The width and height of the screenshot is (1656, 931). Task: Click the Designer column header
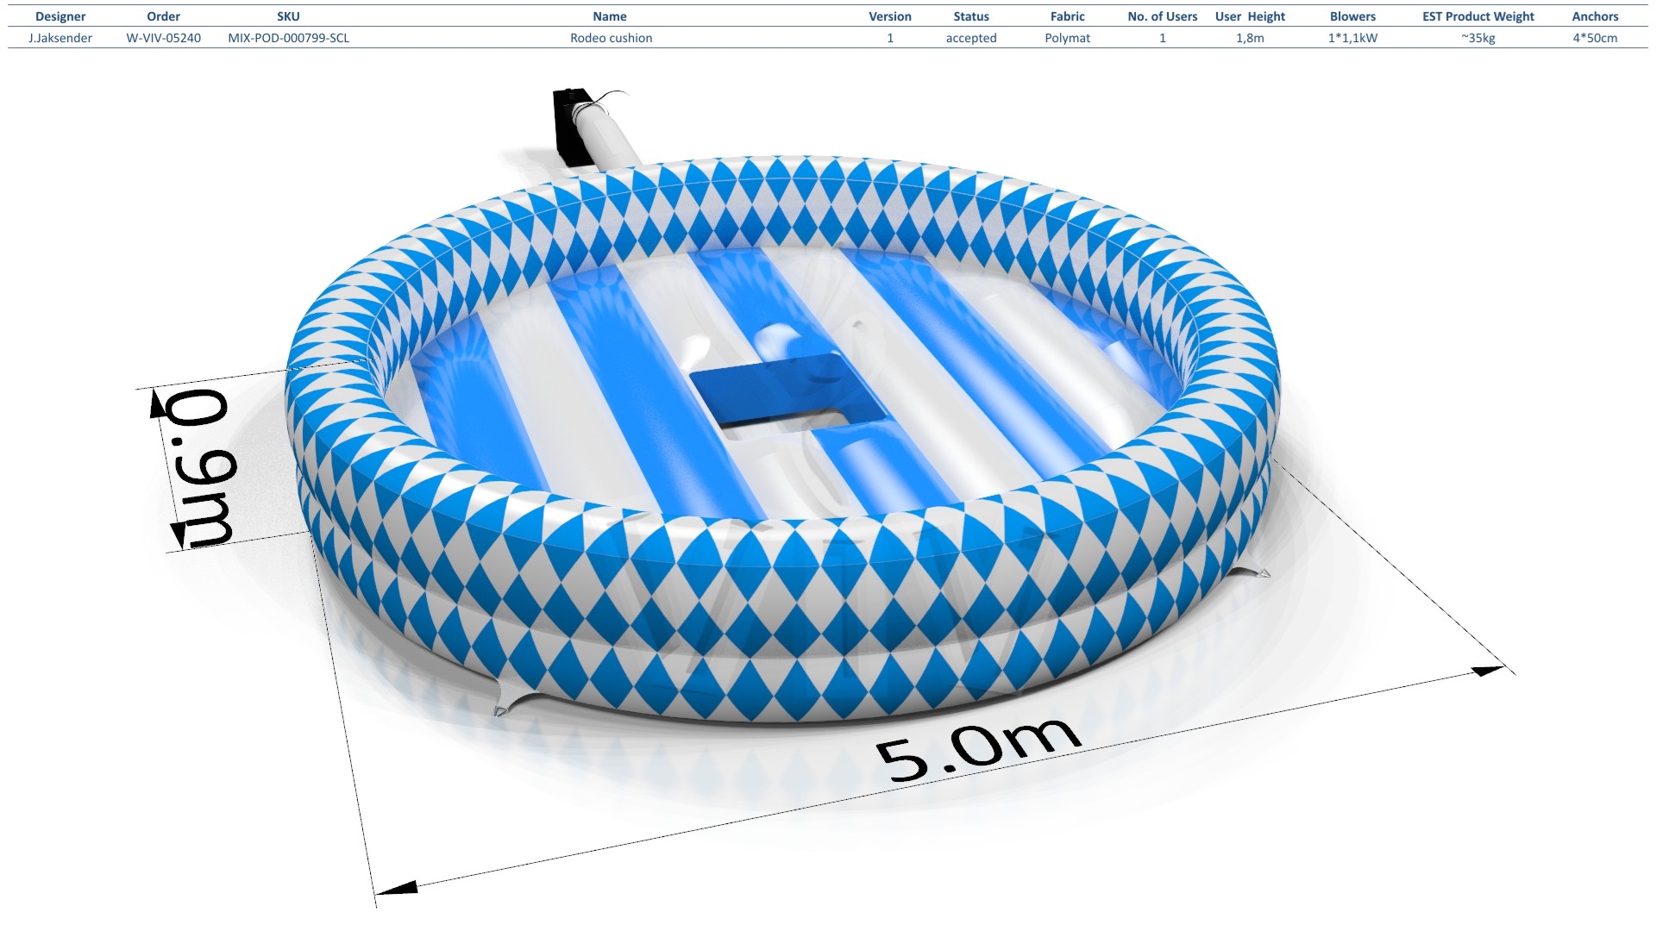pos(60,16)
